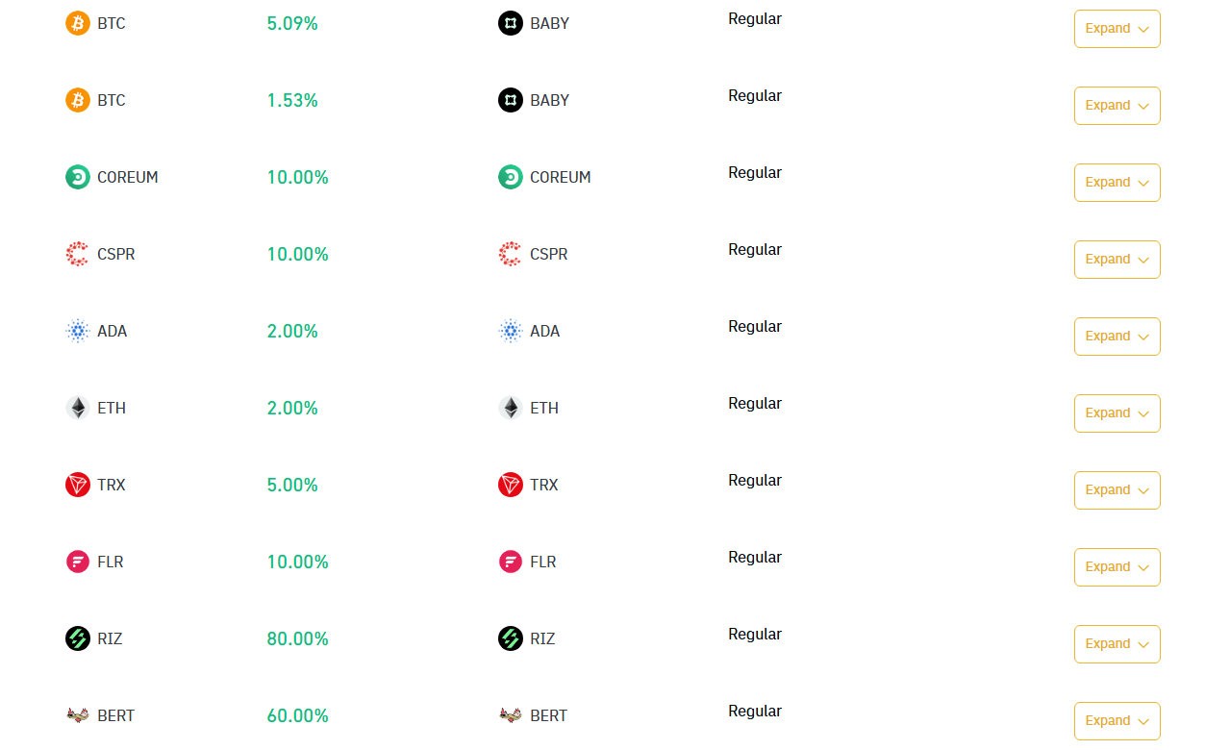Screen dimensions: 1230x750
Task: Open the Expand button for FLR
Action: coord(1117,567)
